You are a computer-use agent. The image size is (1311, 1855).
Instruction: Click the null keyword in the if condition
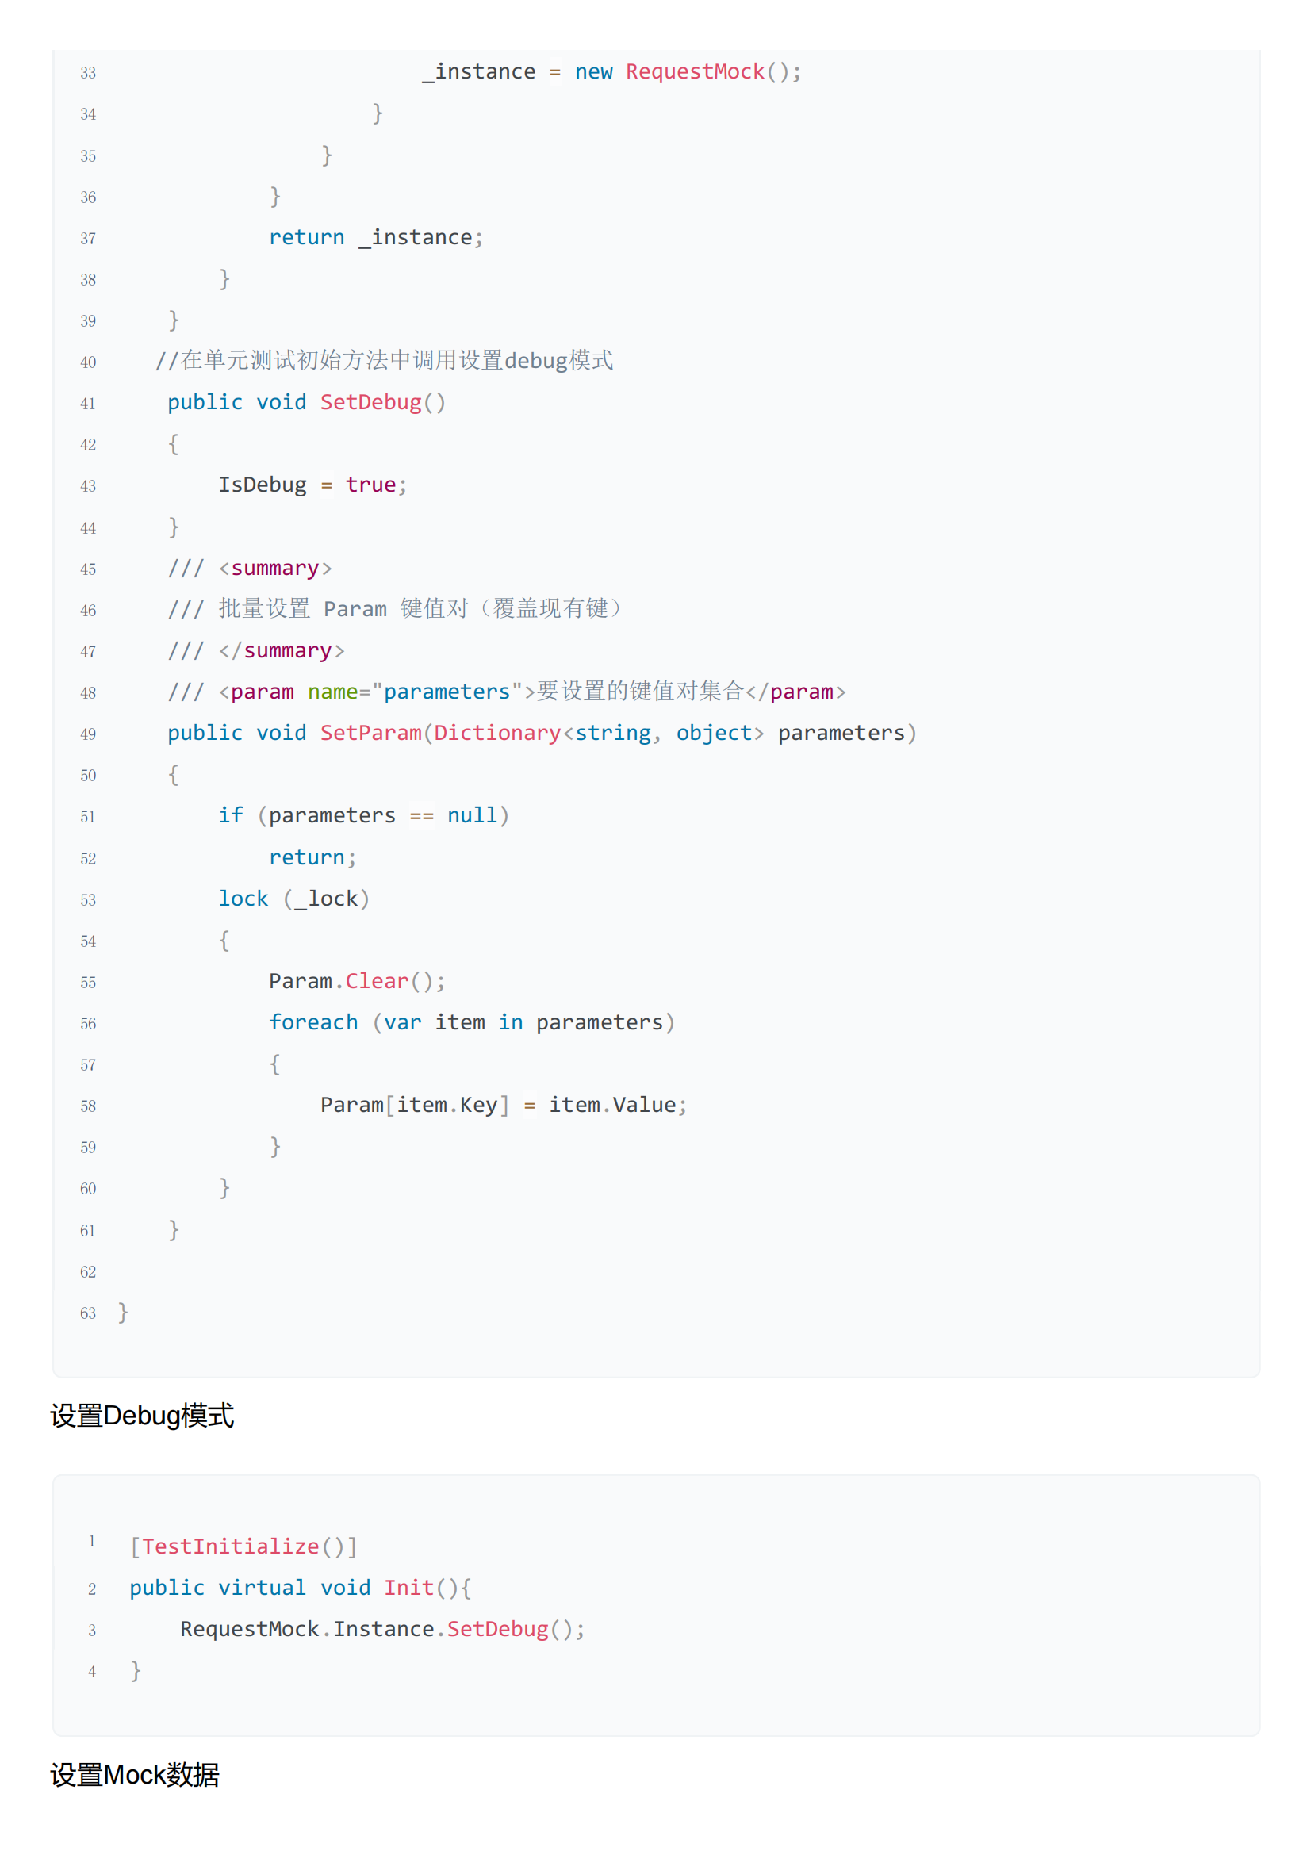pos(472,816)
